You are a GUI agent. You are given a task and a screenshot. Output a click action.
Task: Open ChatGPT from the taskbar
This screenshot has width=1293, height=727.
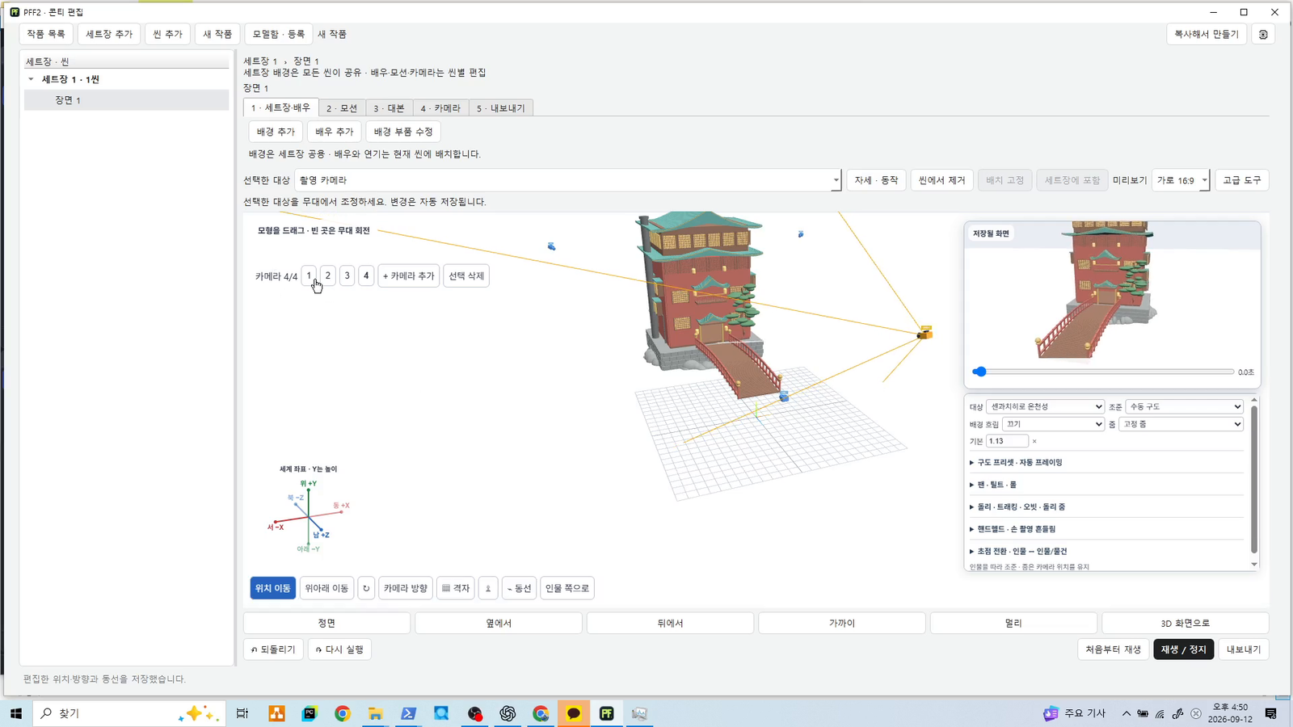coord(508,713)
